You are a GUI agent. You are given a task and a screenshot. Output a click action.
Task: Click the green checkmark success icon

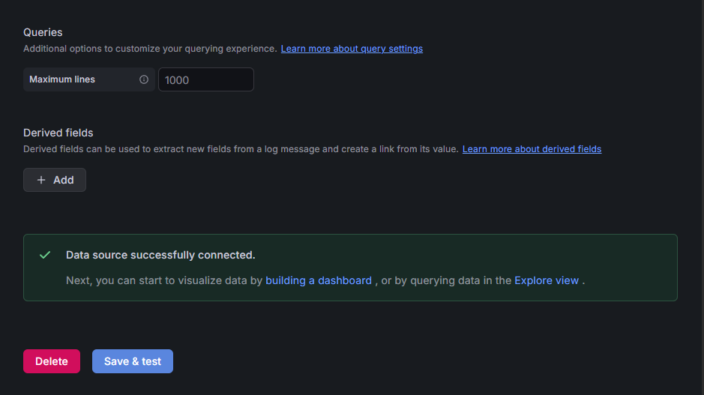tap(45, 255)
